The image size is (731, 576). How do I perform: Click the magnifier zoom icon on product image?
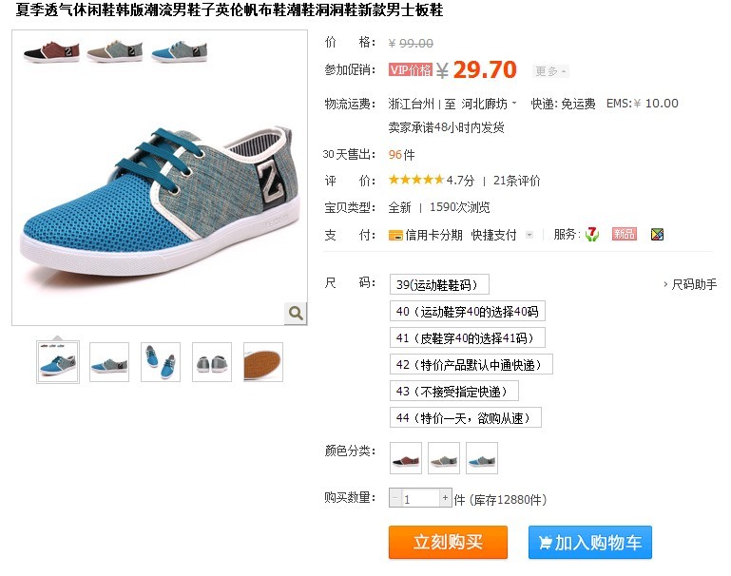(296, 313)
